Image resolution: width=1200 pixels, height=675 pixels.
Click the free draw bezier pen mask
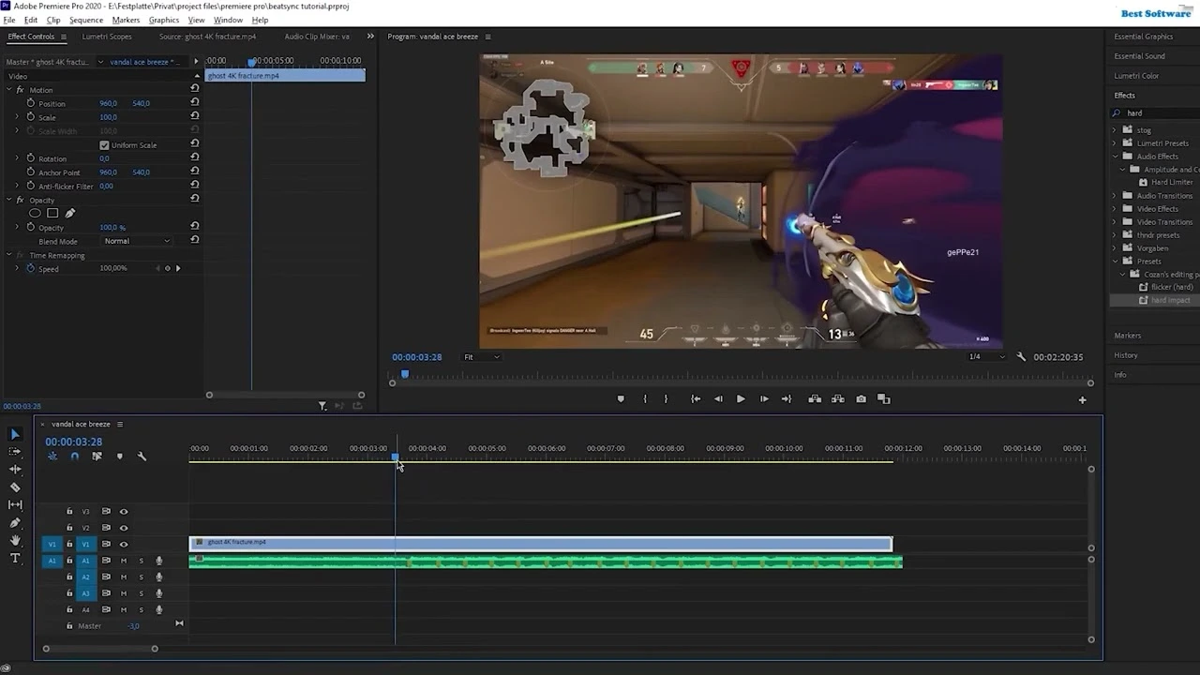(69, 213)
